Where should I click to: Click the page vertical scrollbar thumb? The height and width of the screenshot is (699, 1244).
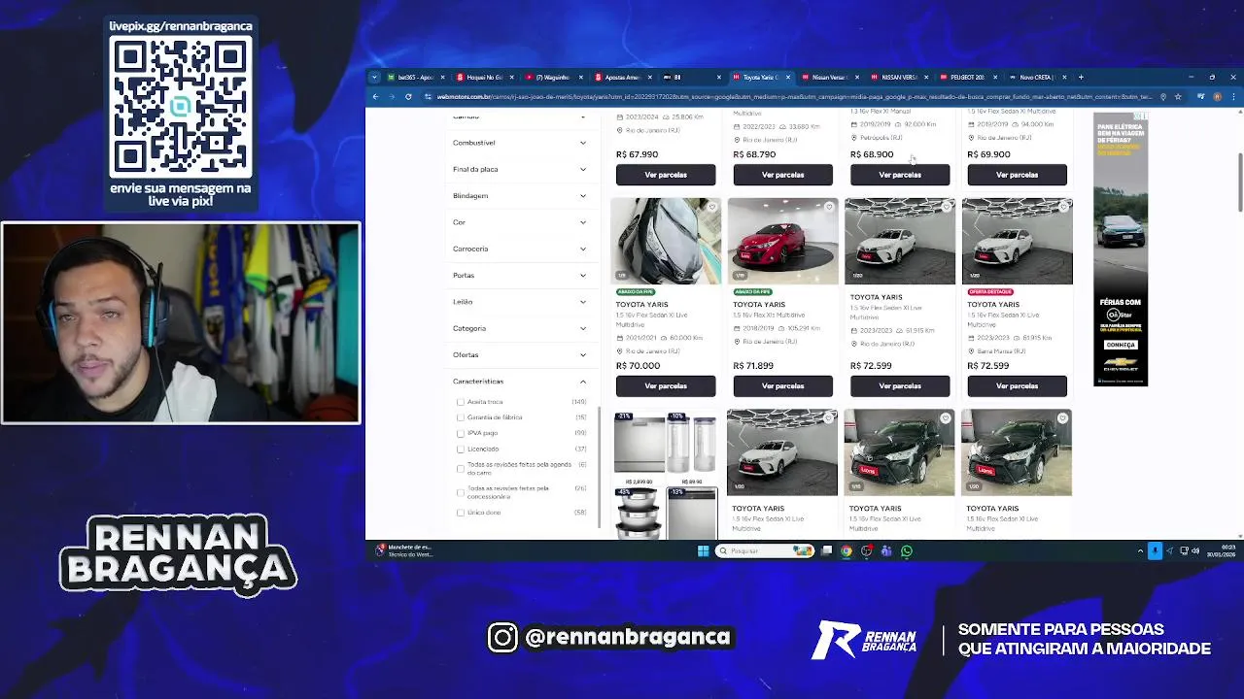[1239, 182]
